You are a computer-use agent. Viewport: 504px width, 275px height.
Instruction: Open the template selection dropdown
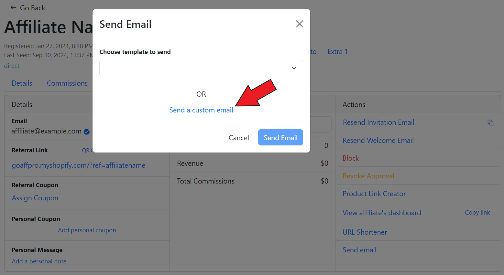coord(201,68)
